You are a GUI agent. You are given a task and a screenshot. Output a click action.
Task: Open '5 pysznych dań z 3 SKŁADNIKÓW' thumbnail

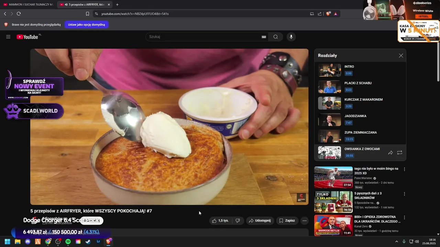tap(333, 202)
